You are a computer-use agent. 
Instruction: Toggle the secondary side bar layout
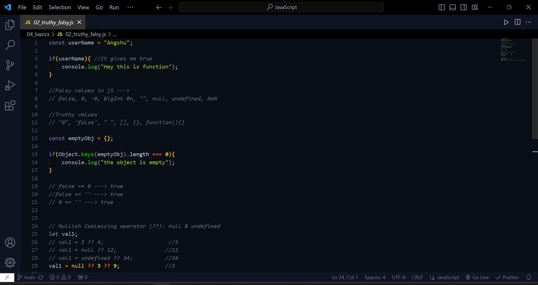[464, 7]
